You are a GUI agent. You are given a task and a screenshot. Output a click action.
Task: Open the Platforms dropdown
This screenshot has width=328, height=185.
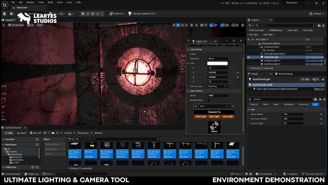(x=117, y=14)
